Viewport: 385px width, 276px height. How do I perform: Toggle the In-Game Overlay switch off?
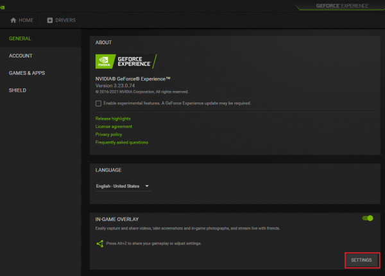click(368, 218)
